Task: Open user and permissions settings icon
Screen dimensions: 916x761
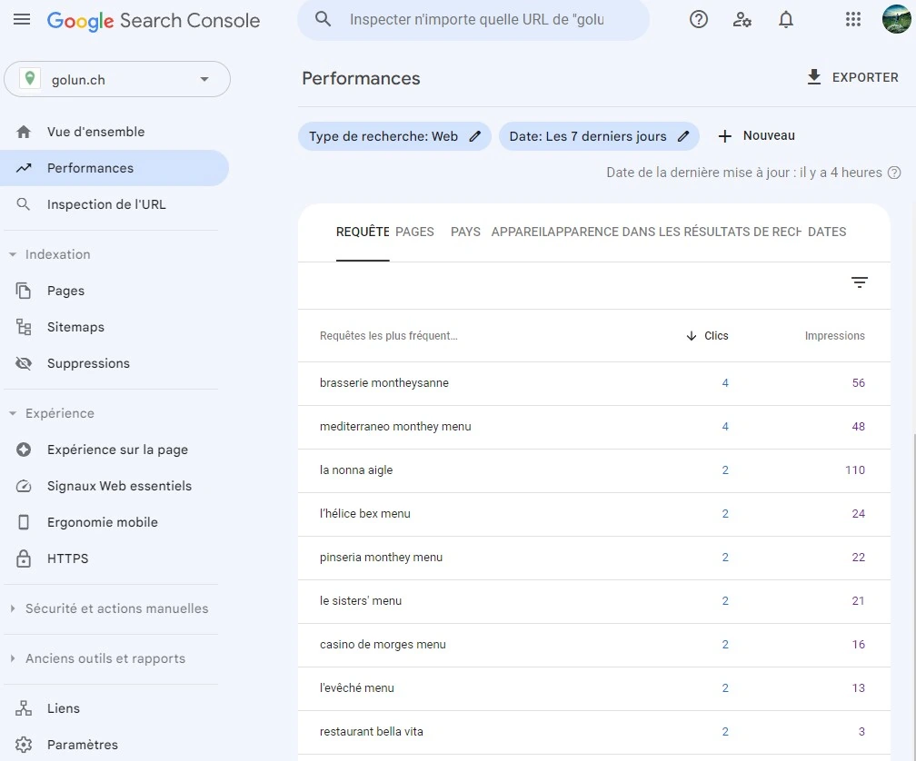Action: click(742, 20)
